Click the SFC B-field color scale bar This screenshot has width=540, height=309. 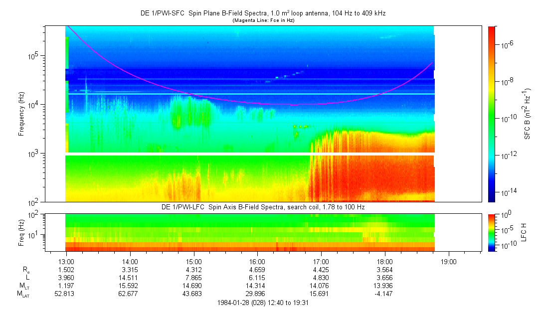tap(491, 114)
